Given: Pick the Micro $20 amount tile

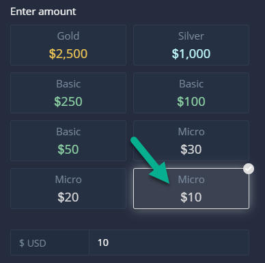Looking at the screenshot, I should [68, 189].
